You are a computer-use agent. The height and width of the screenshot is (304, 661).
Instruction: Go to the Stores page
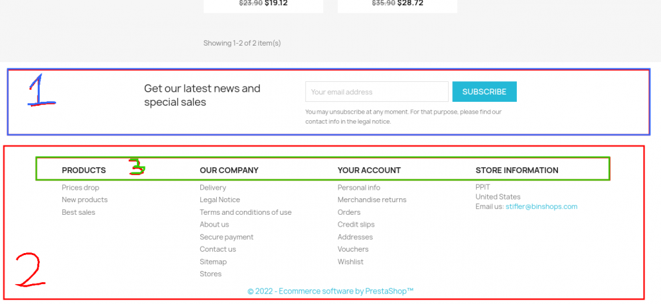(x=211, y=274)
